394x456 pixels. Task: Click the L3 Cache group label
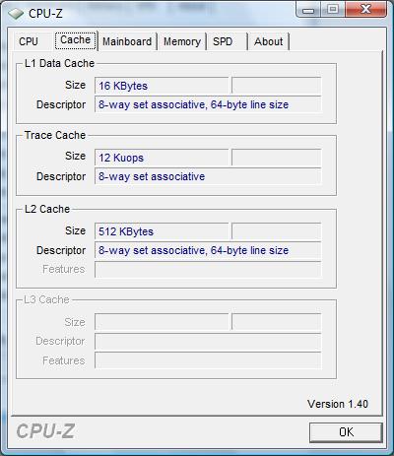47,299
